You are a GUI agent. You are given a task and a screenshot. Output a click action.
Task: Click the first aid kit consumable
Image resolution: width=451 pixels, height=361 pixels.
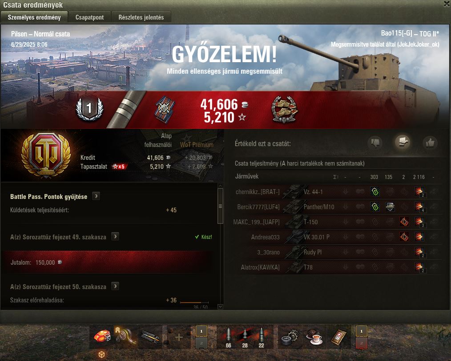click(x=338, y=337)
